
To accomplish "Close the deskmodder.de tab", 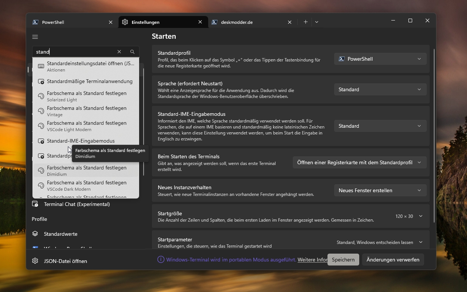I will 290,22.
